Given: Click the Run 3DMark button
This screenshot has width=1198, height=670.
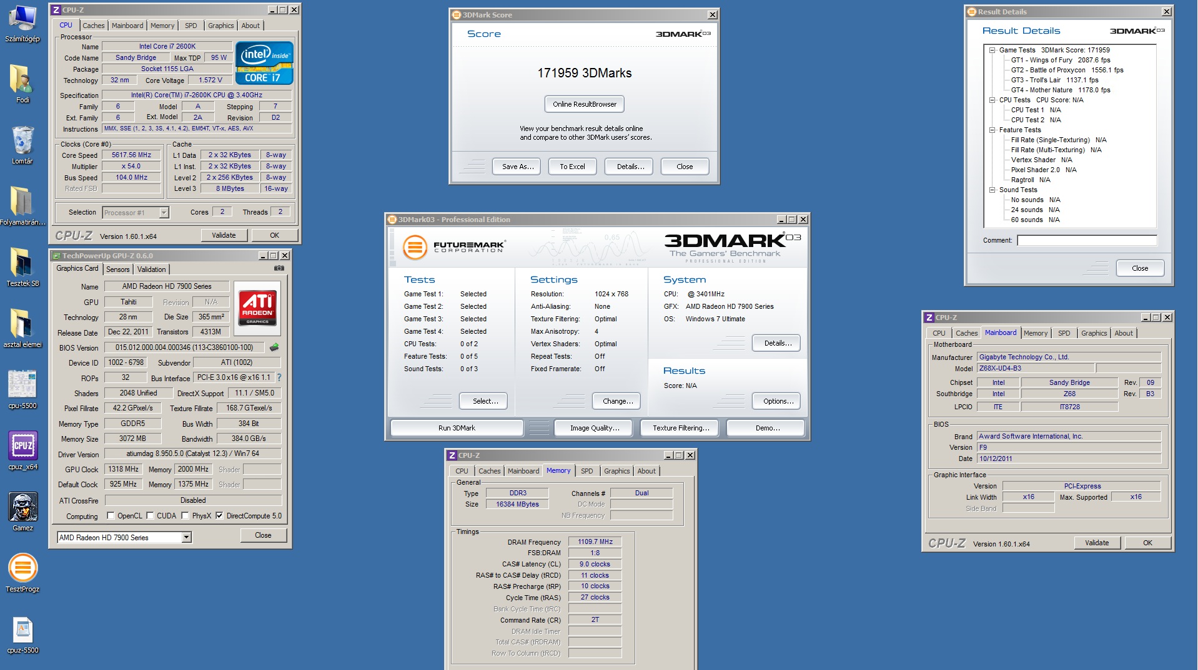Looking at the screenshot, I should (x=457, y=428).
